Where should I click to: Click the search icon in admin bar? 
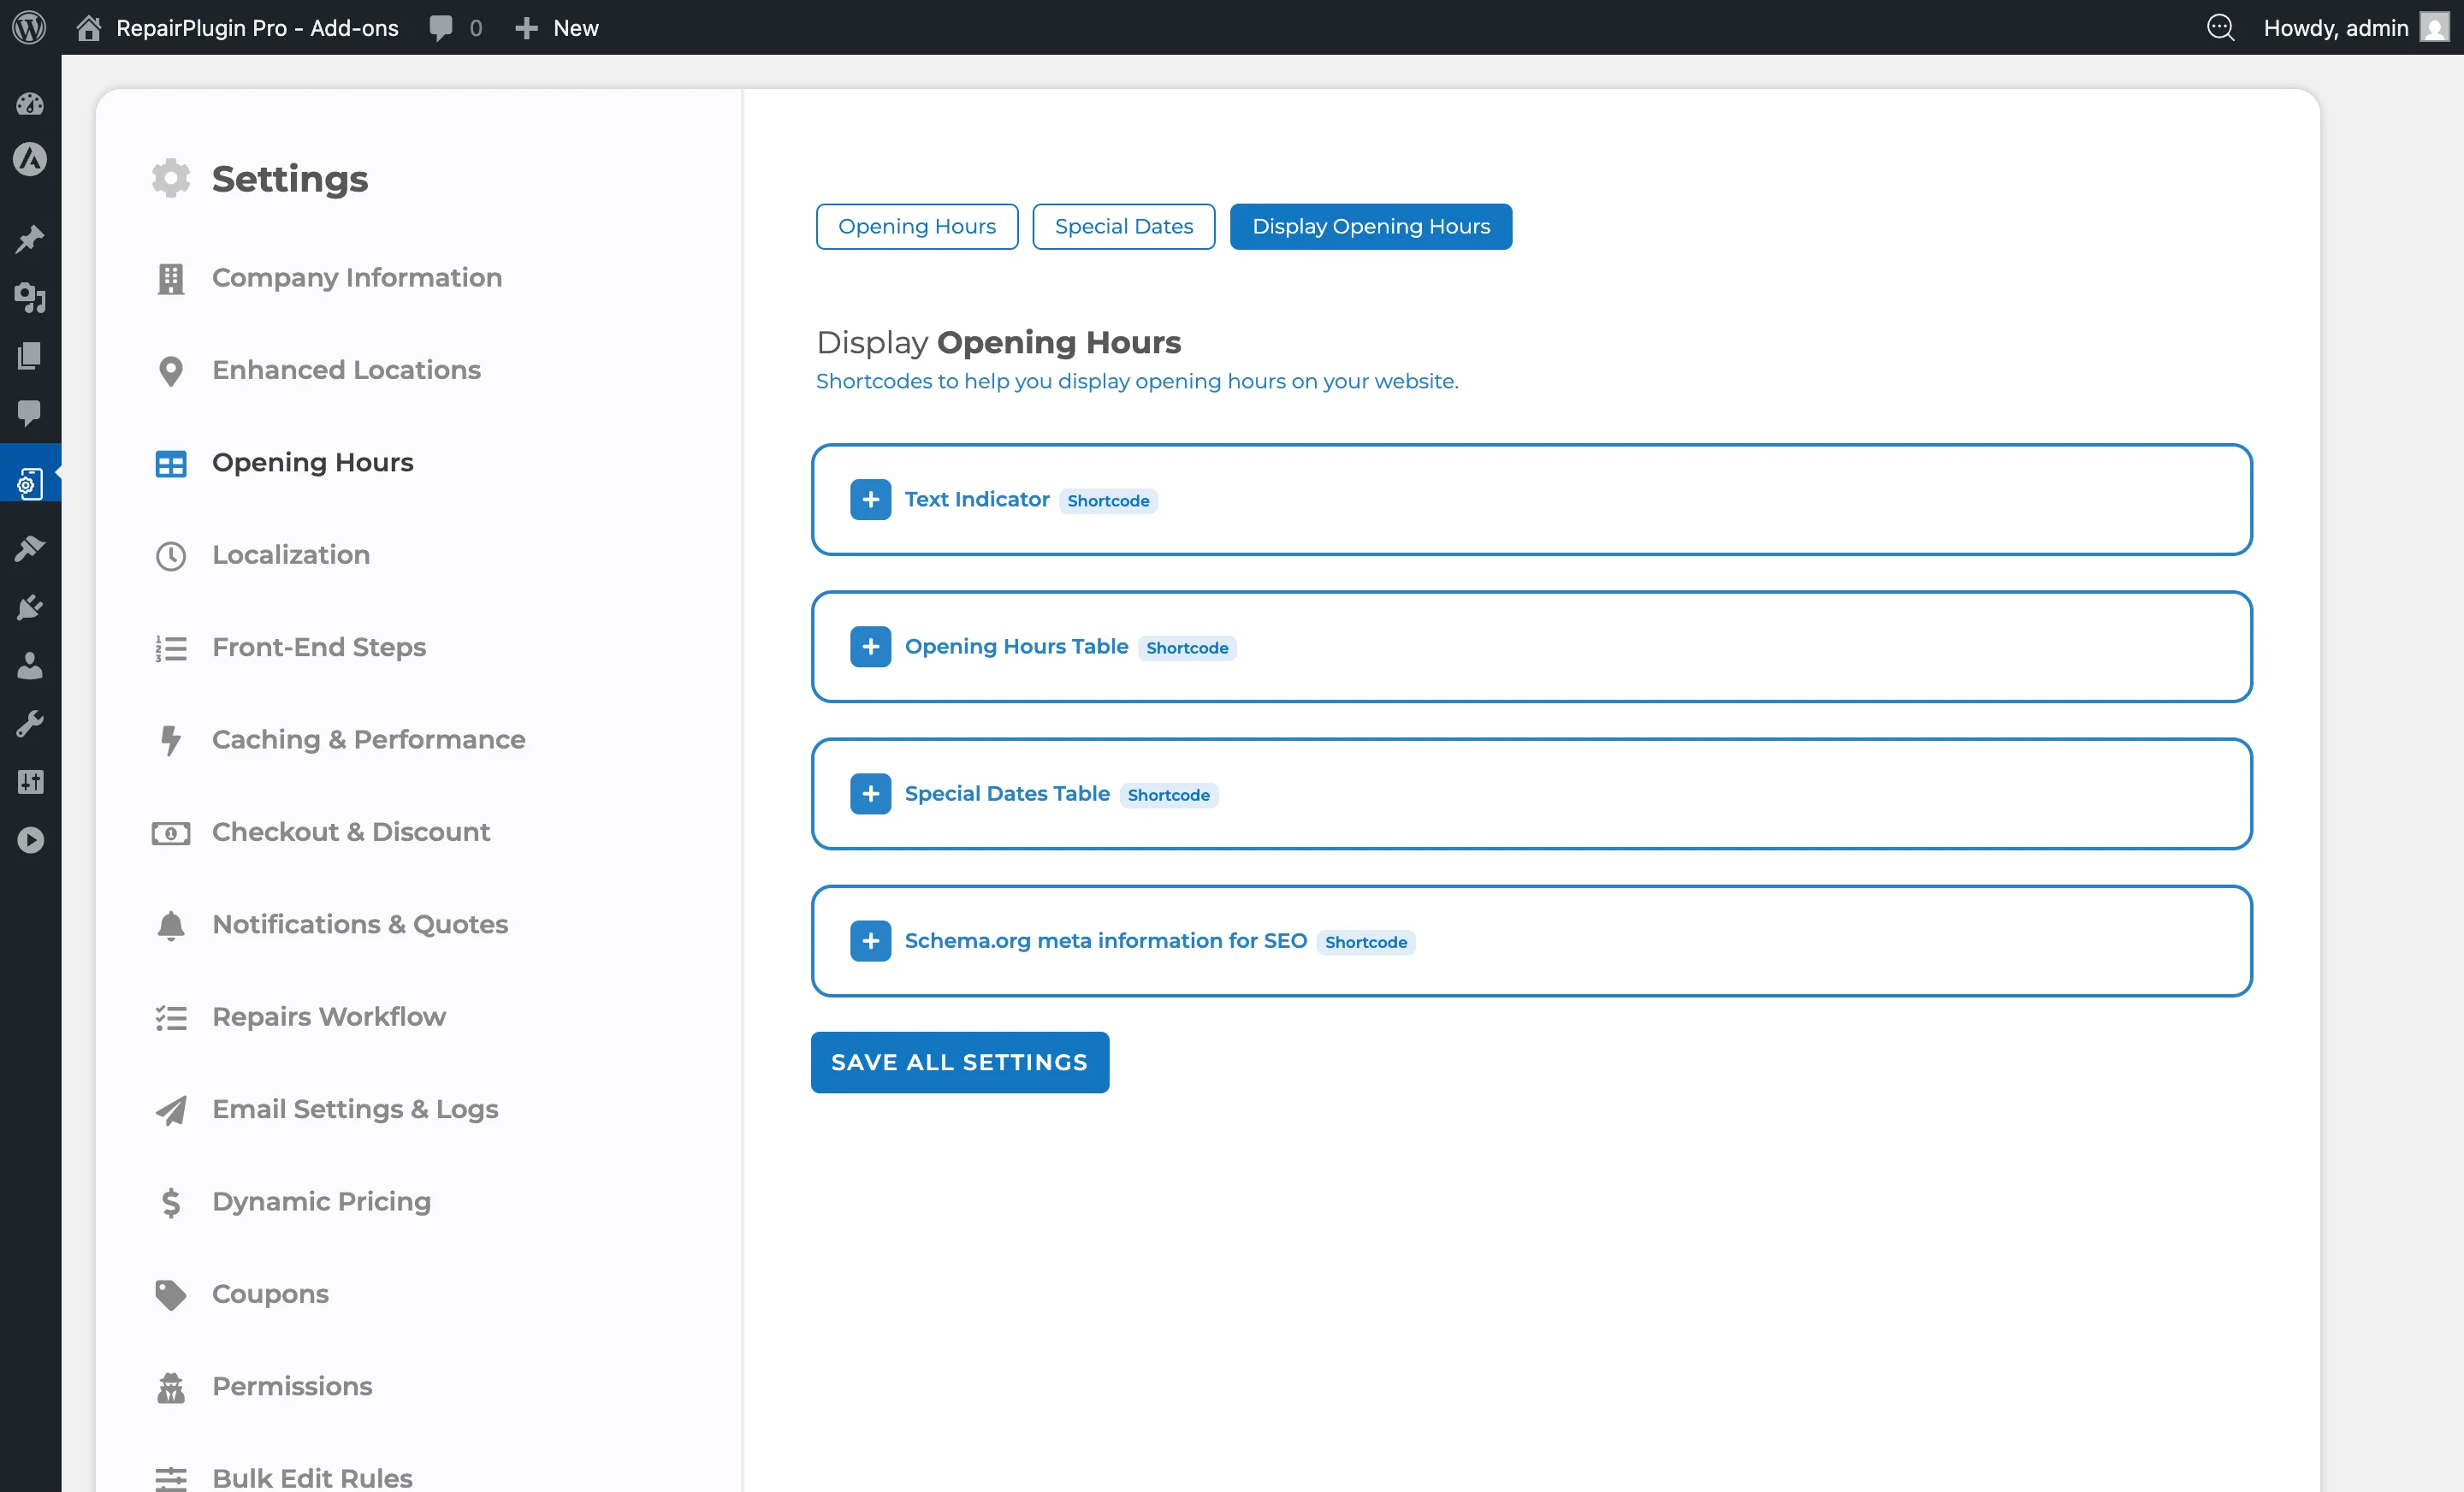pos(2219,27)
